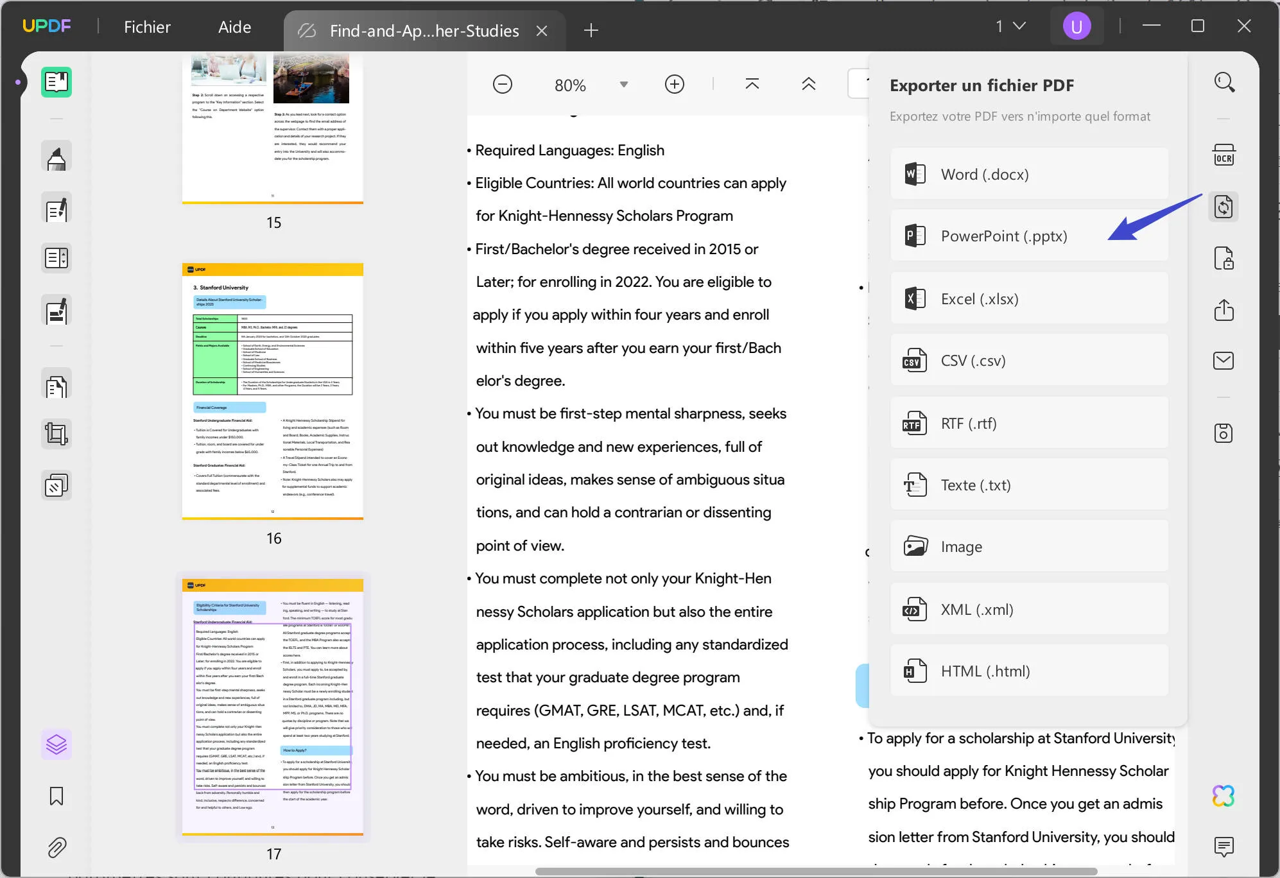Screen dimensions: 1280x878
Task: Click the Share file upload icon
Action: [x=1224, y=310]
